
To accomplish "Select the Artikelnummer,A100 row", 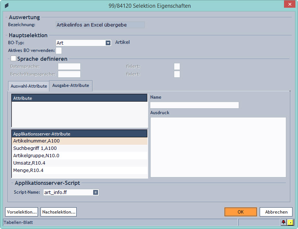I will point(80,141).
